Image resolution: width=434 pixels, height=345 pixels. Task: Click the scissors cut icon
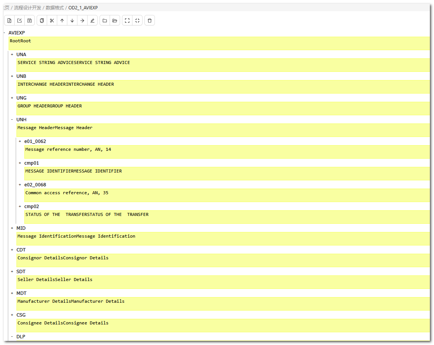pos(52,21)
